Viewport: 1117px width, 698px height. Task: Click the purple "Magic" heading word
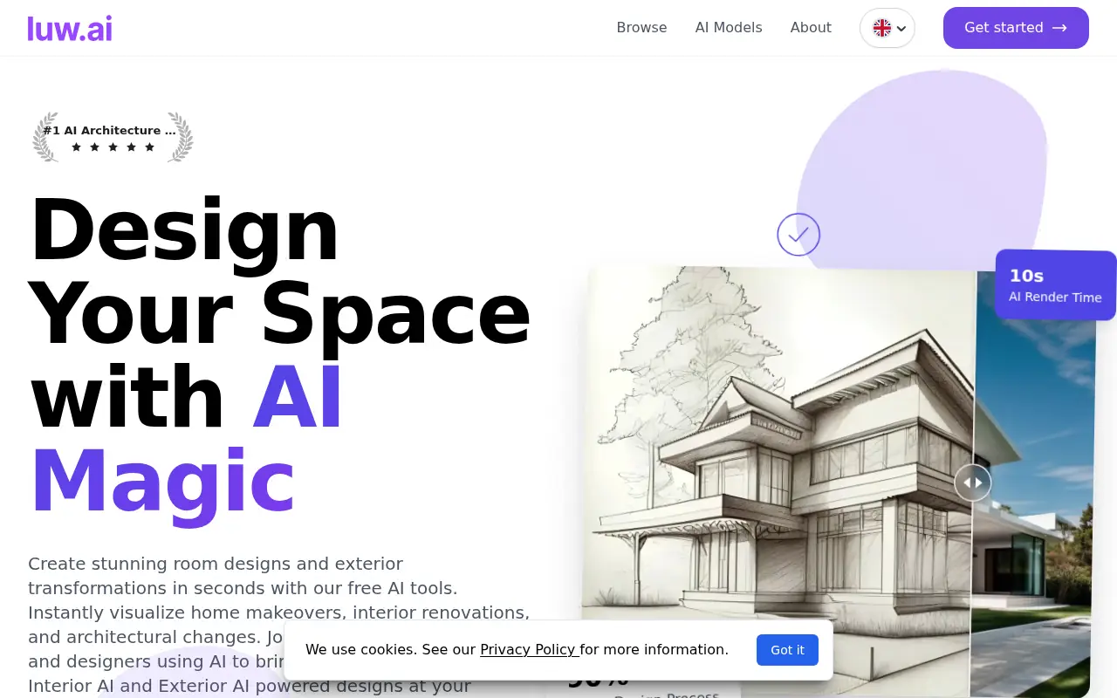pyautogui.click(x=163, y=482)
